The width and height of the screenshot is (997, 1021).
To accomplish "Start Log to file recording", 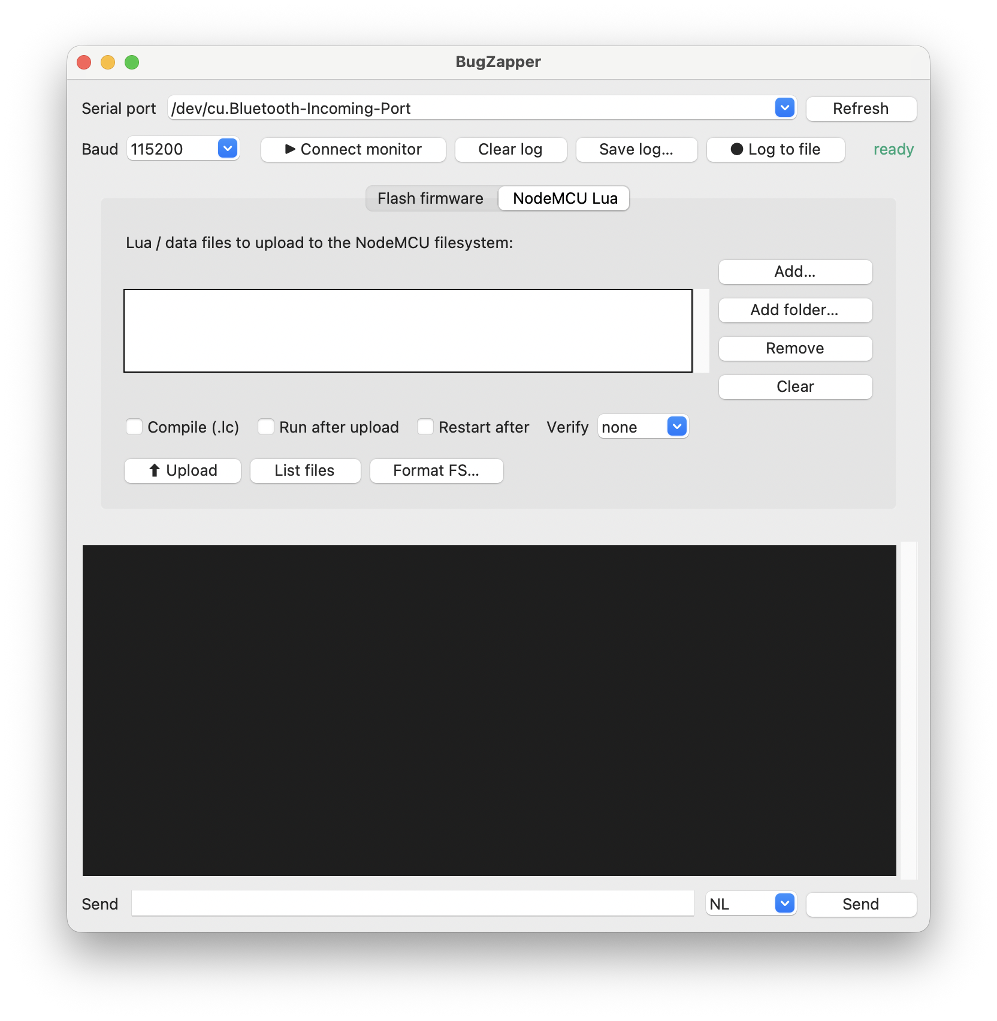I will click(x=776, y=149).
